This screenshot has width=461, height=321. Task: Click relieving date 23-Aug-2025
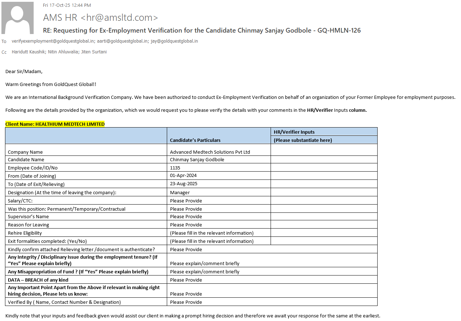[184, 184]
